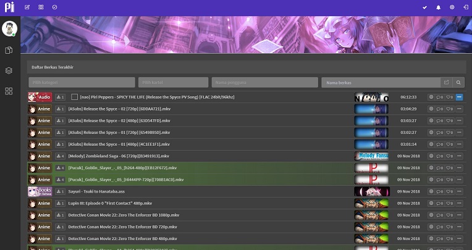Open more options for Goblin Slayer 05 720p row
This screenshot has height=250, width=472.
[x=459, y=180]
